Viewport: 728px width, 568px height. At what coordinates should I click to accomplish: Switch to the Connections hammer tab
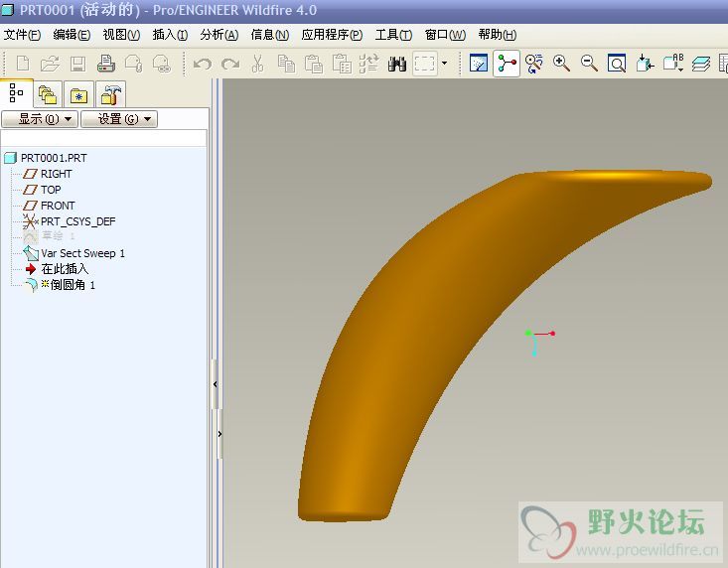[x=110, y=94]
